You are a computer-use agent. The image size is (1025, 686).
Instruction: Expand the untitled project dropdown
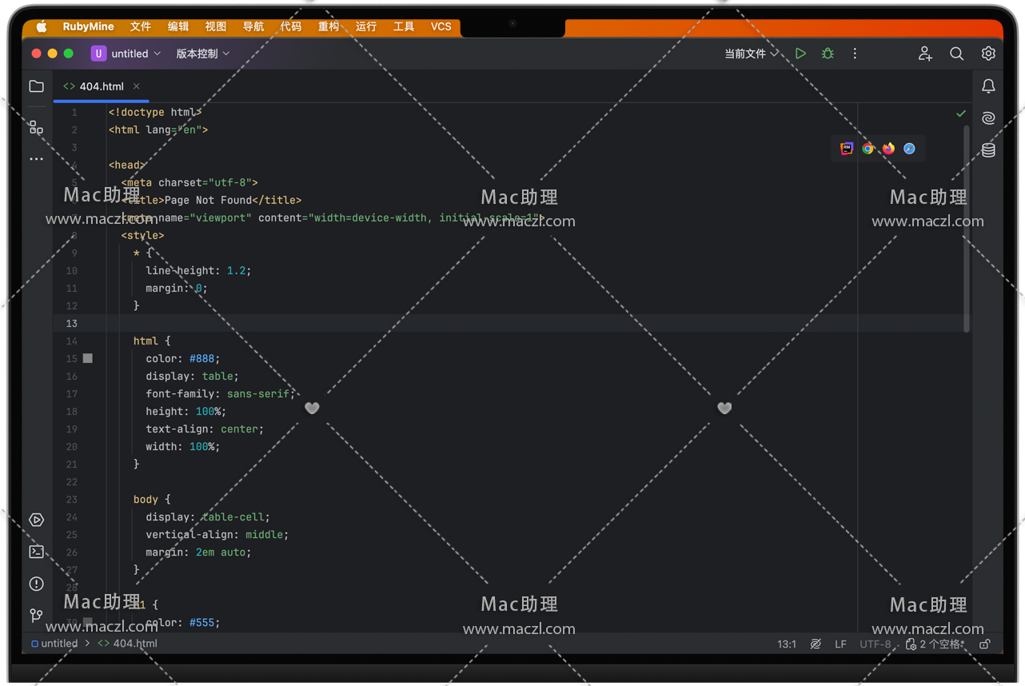point(126,54)
